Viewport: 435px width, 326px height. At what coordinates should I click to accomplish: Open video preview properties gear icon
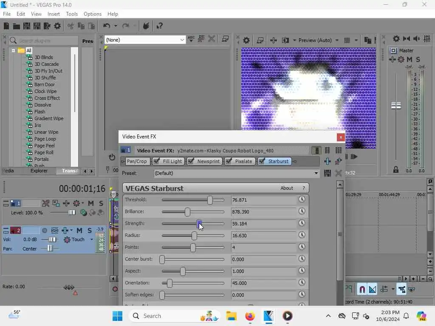(x=246, y=40)
